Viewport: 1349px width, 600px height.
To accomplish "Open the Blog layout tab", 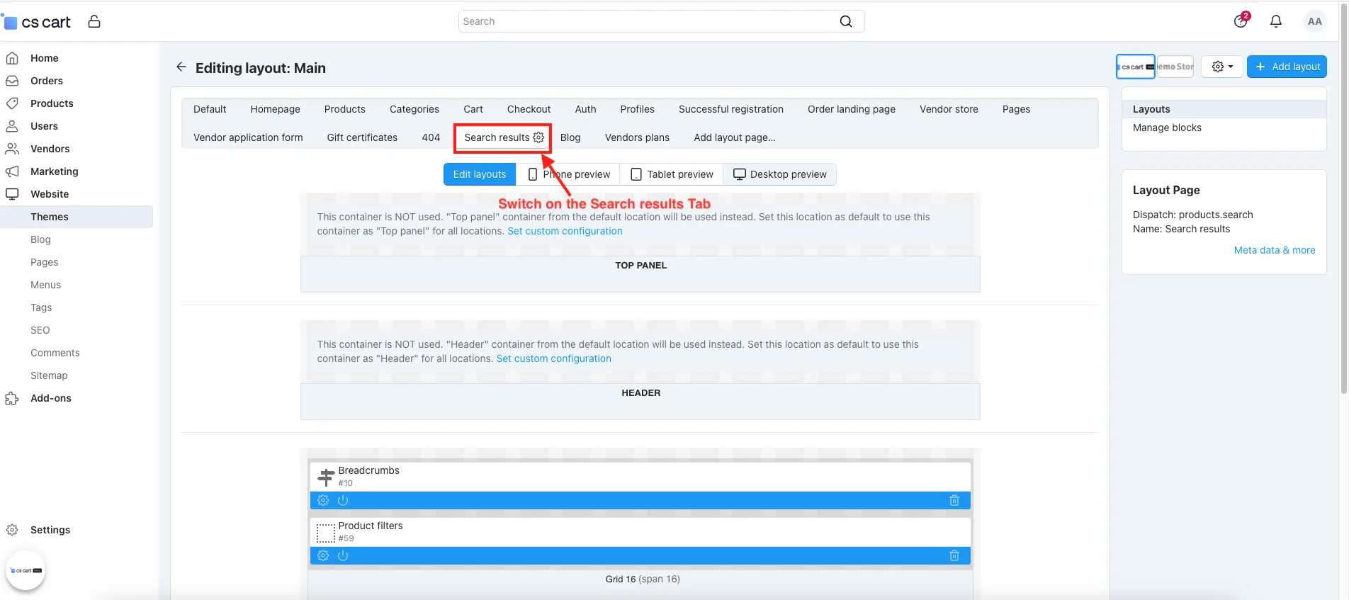I will 570,137.
